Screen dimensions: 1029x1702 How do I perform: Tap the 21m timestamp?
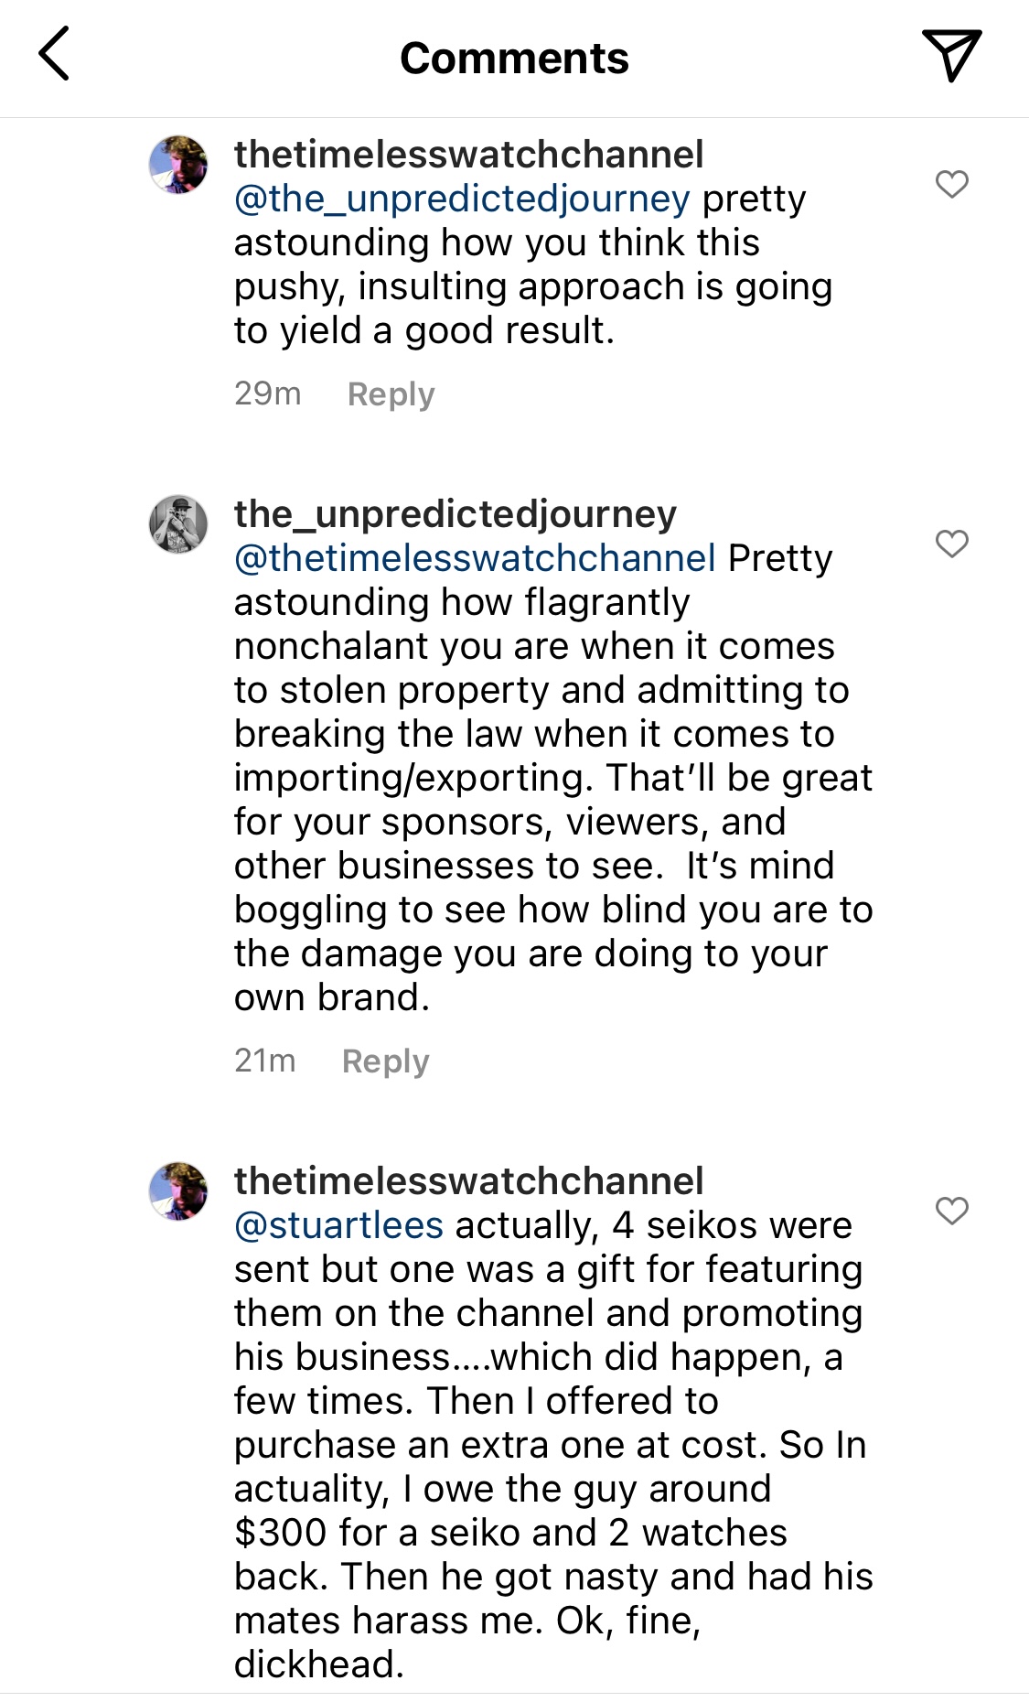click(264, 1061)
